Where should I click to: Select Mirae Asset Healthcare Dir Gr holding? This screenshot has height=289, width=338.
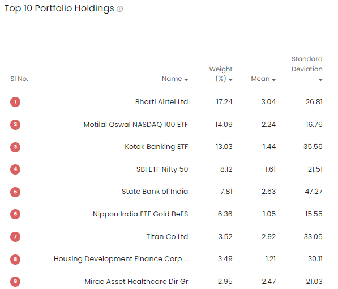(x=136, y=282)
